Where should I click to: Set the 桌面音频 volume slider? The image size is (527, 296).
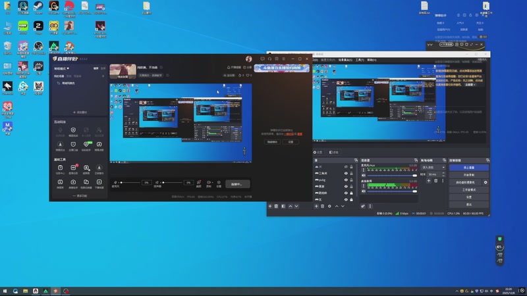coord(391,191)
